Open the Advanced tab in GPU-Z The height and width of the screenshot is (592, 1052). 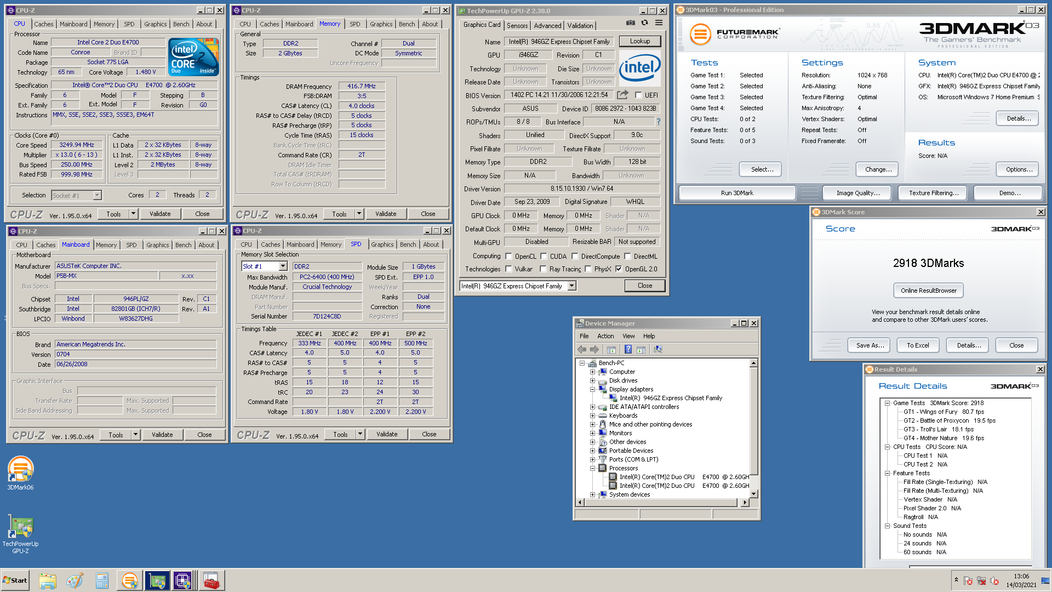point(547,26)
